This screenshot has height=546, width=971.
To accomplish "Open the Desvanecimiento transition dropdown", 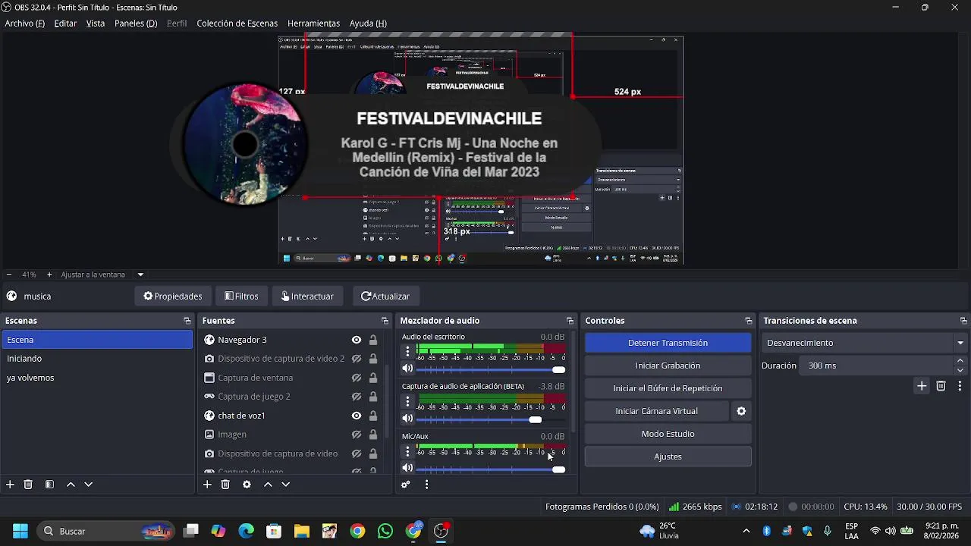I will coord(865,343).
